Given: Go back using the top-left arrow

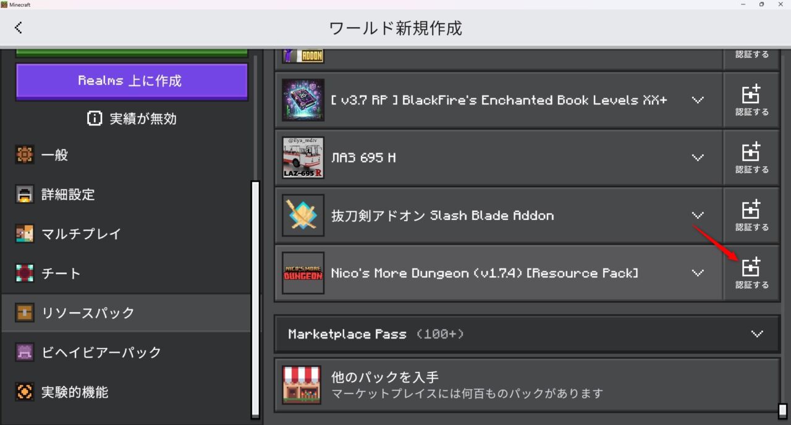Looking at the screenshot, I should point(19,28).
